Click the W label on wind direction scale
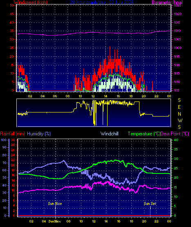 180,120
